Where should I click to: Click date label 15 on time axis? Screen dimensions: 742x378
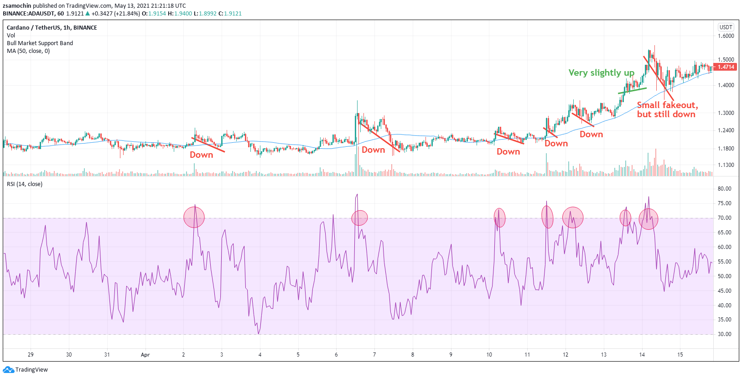[680, 355]
